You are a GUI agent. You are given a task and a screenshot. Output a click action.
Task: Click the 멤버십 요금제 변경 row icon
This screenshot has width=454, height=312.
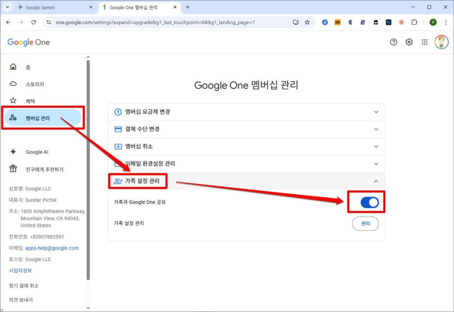[118, 112]
